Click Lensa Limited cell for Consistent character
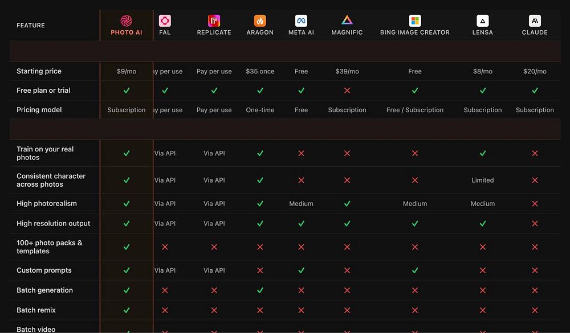 click(483, 180)
